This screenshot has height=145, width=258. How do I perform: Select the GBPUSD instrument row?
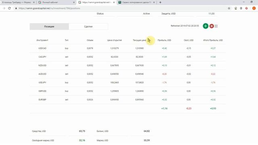point(127,91)
